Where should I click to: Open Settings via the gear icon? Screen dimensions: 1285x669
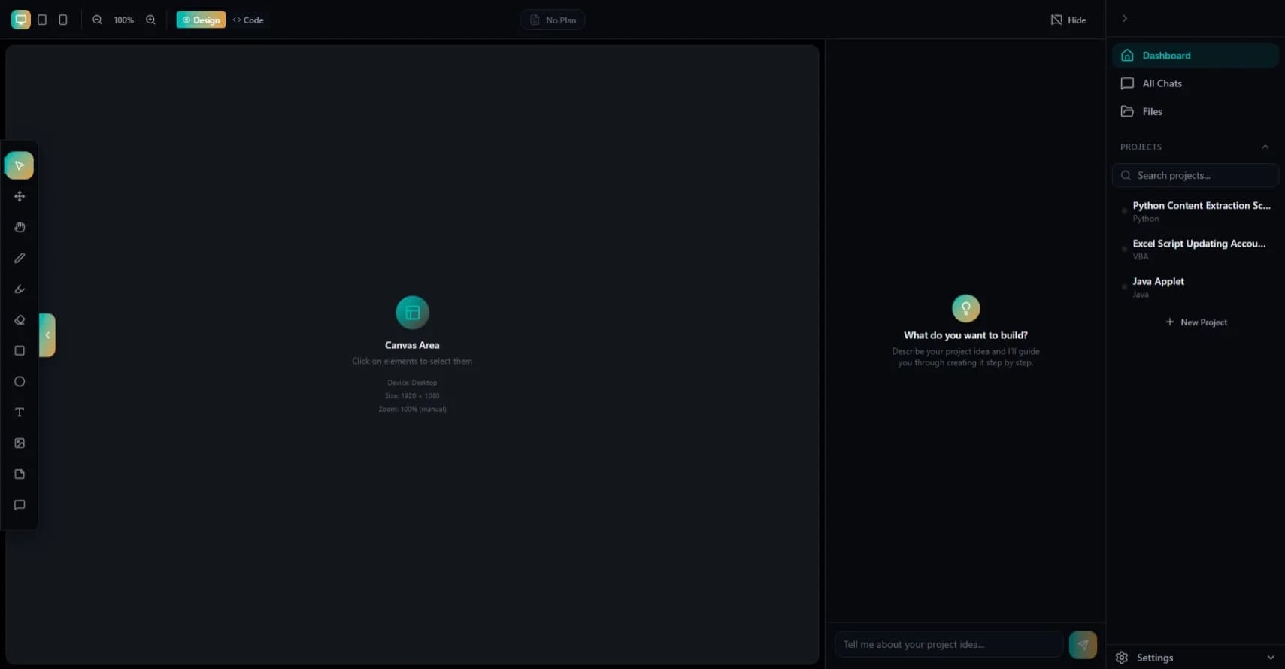(1122, 658)
